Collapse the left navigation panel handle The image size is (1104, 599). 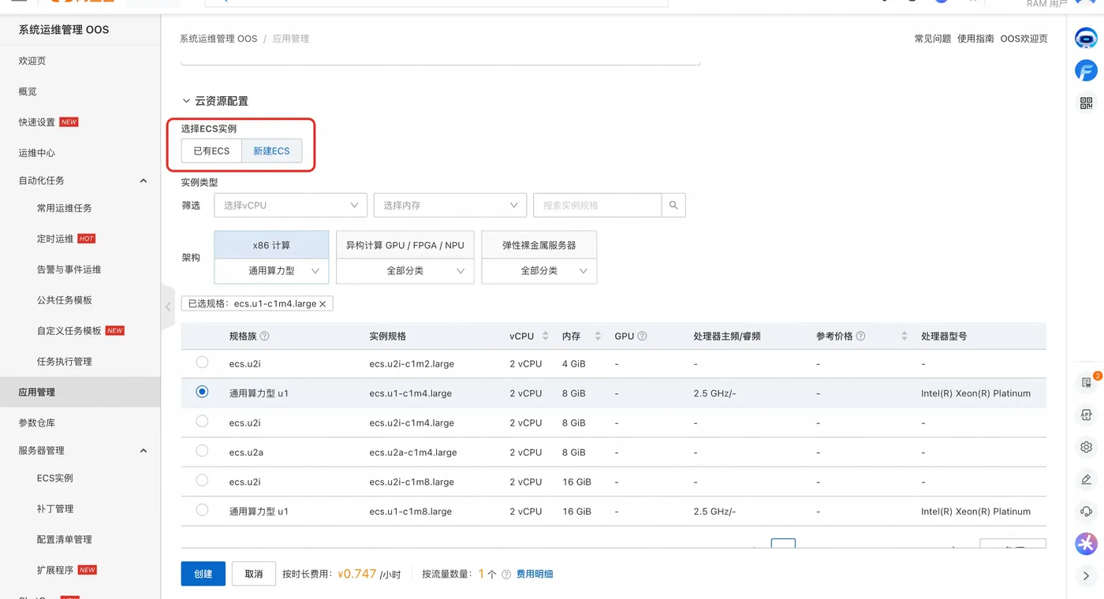tap(167, 307)
